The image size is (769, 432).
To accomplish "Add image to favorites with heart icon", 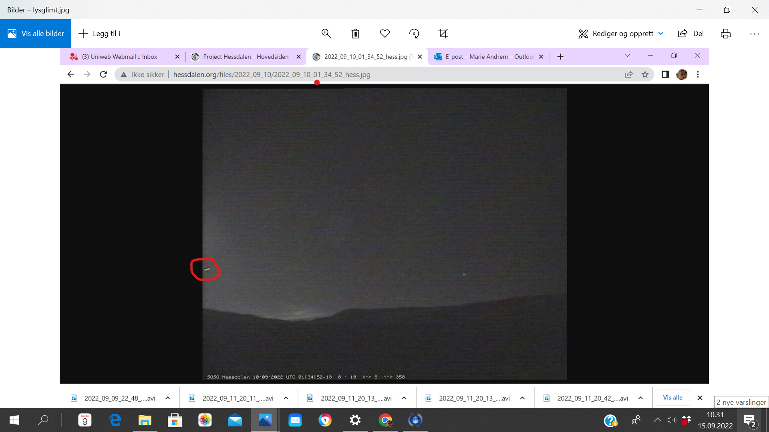I will 384,34.
